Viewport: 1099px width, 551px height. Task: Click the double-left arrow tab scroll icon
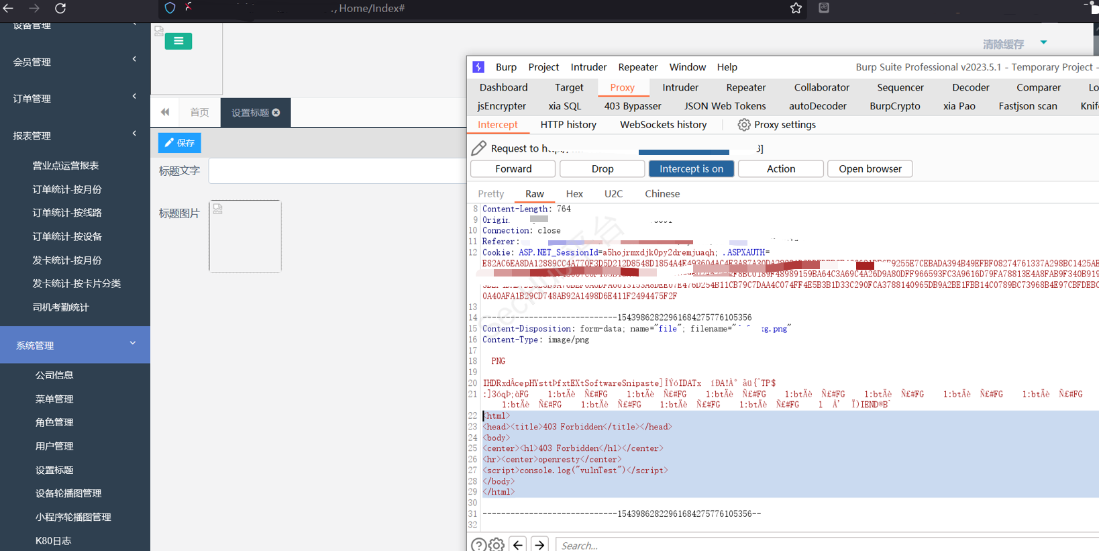point(165,112)
